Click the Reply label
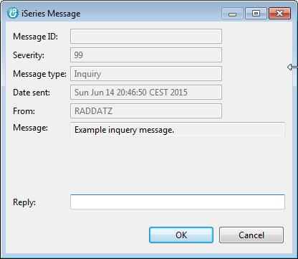 click(24, 202)
